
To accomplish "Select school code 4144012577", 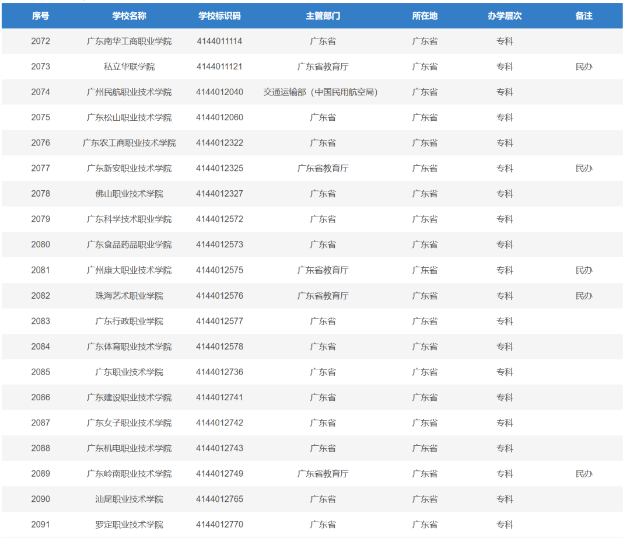I will pos(219,321).
